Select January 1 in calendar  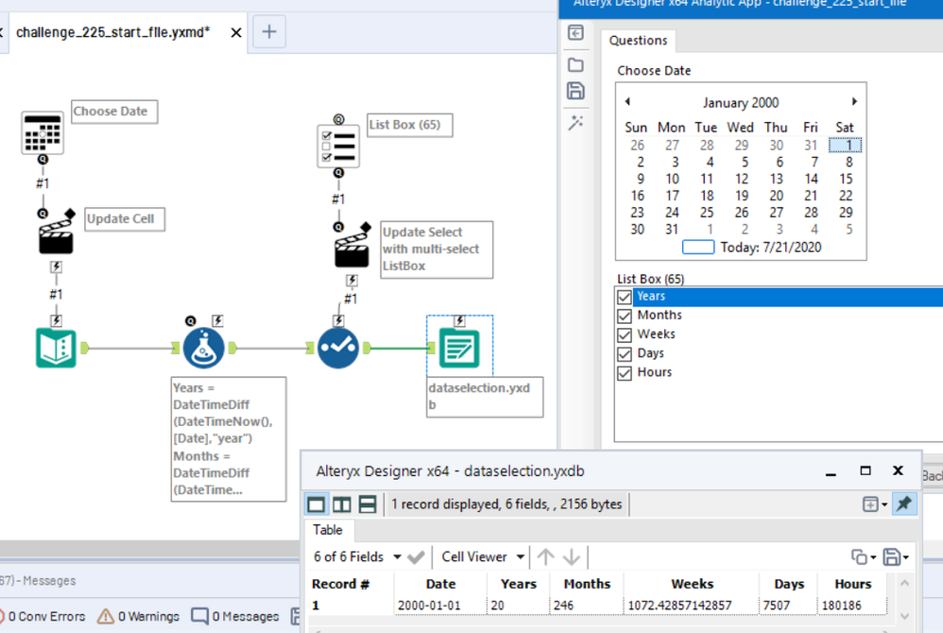tap(845, 145)
